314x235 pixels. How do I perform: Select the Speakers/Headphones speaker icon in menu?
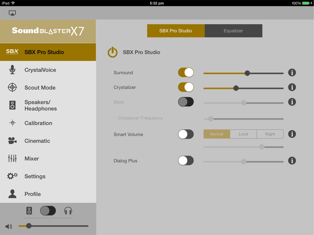click(12, 105)
